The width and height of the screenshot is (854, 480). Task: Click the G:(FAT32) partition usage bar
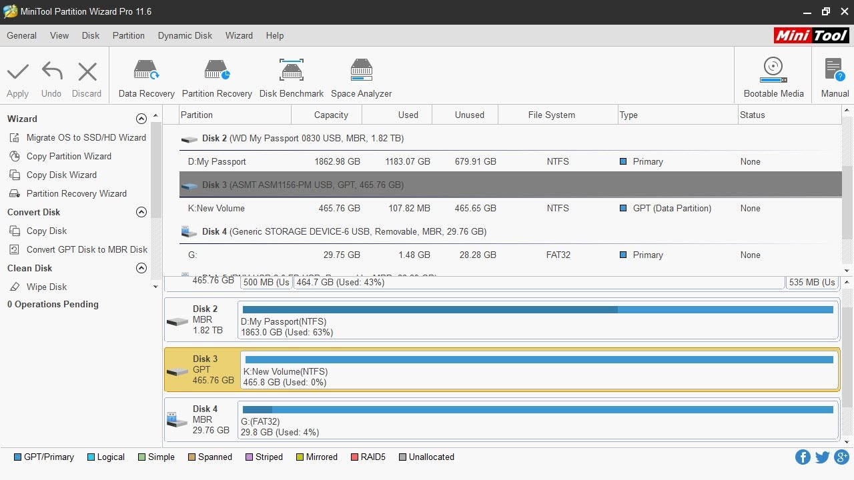[538, 409]
